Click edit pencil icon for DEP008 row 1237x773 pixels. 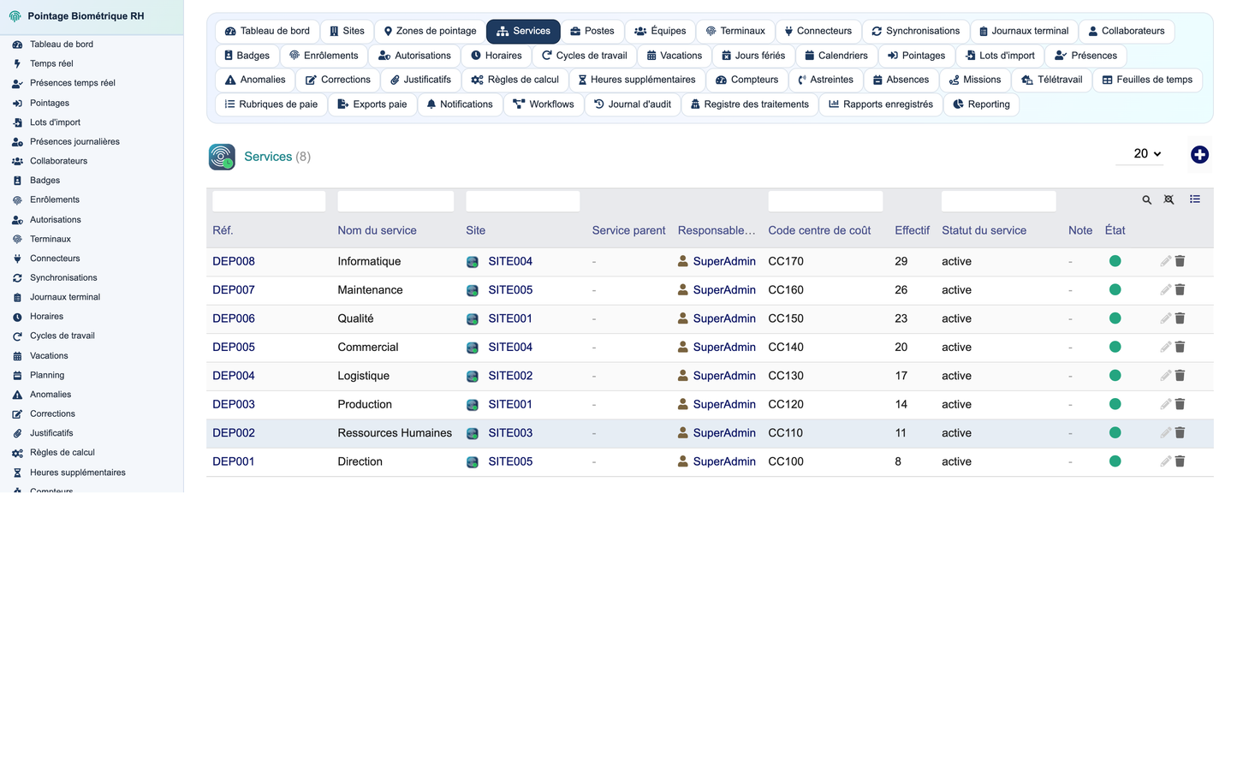point(1165,261)
